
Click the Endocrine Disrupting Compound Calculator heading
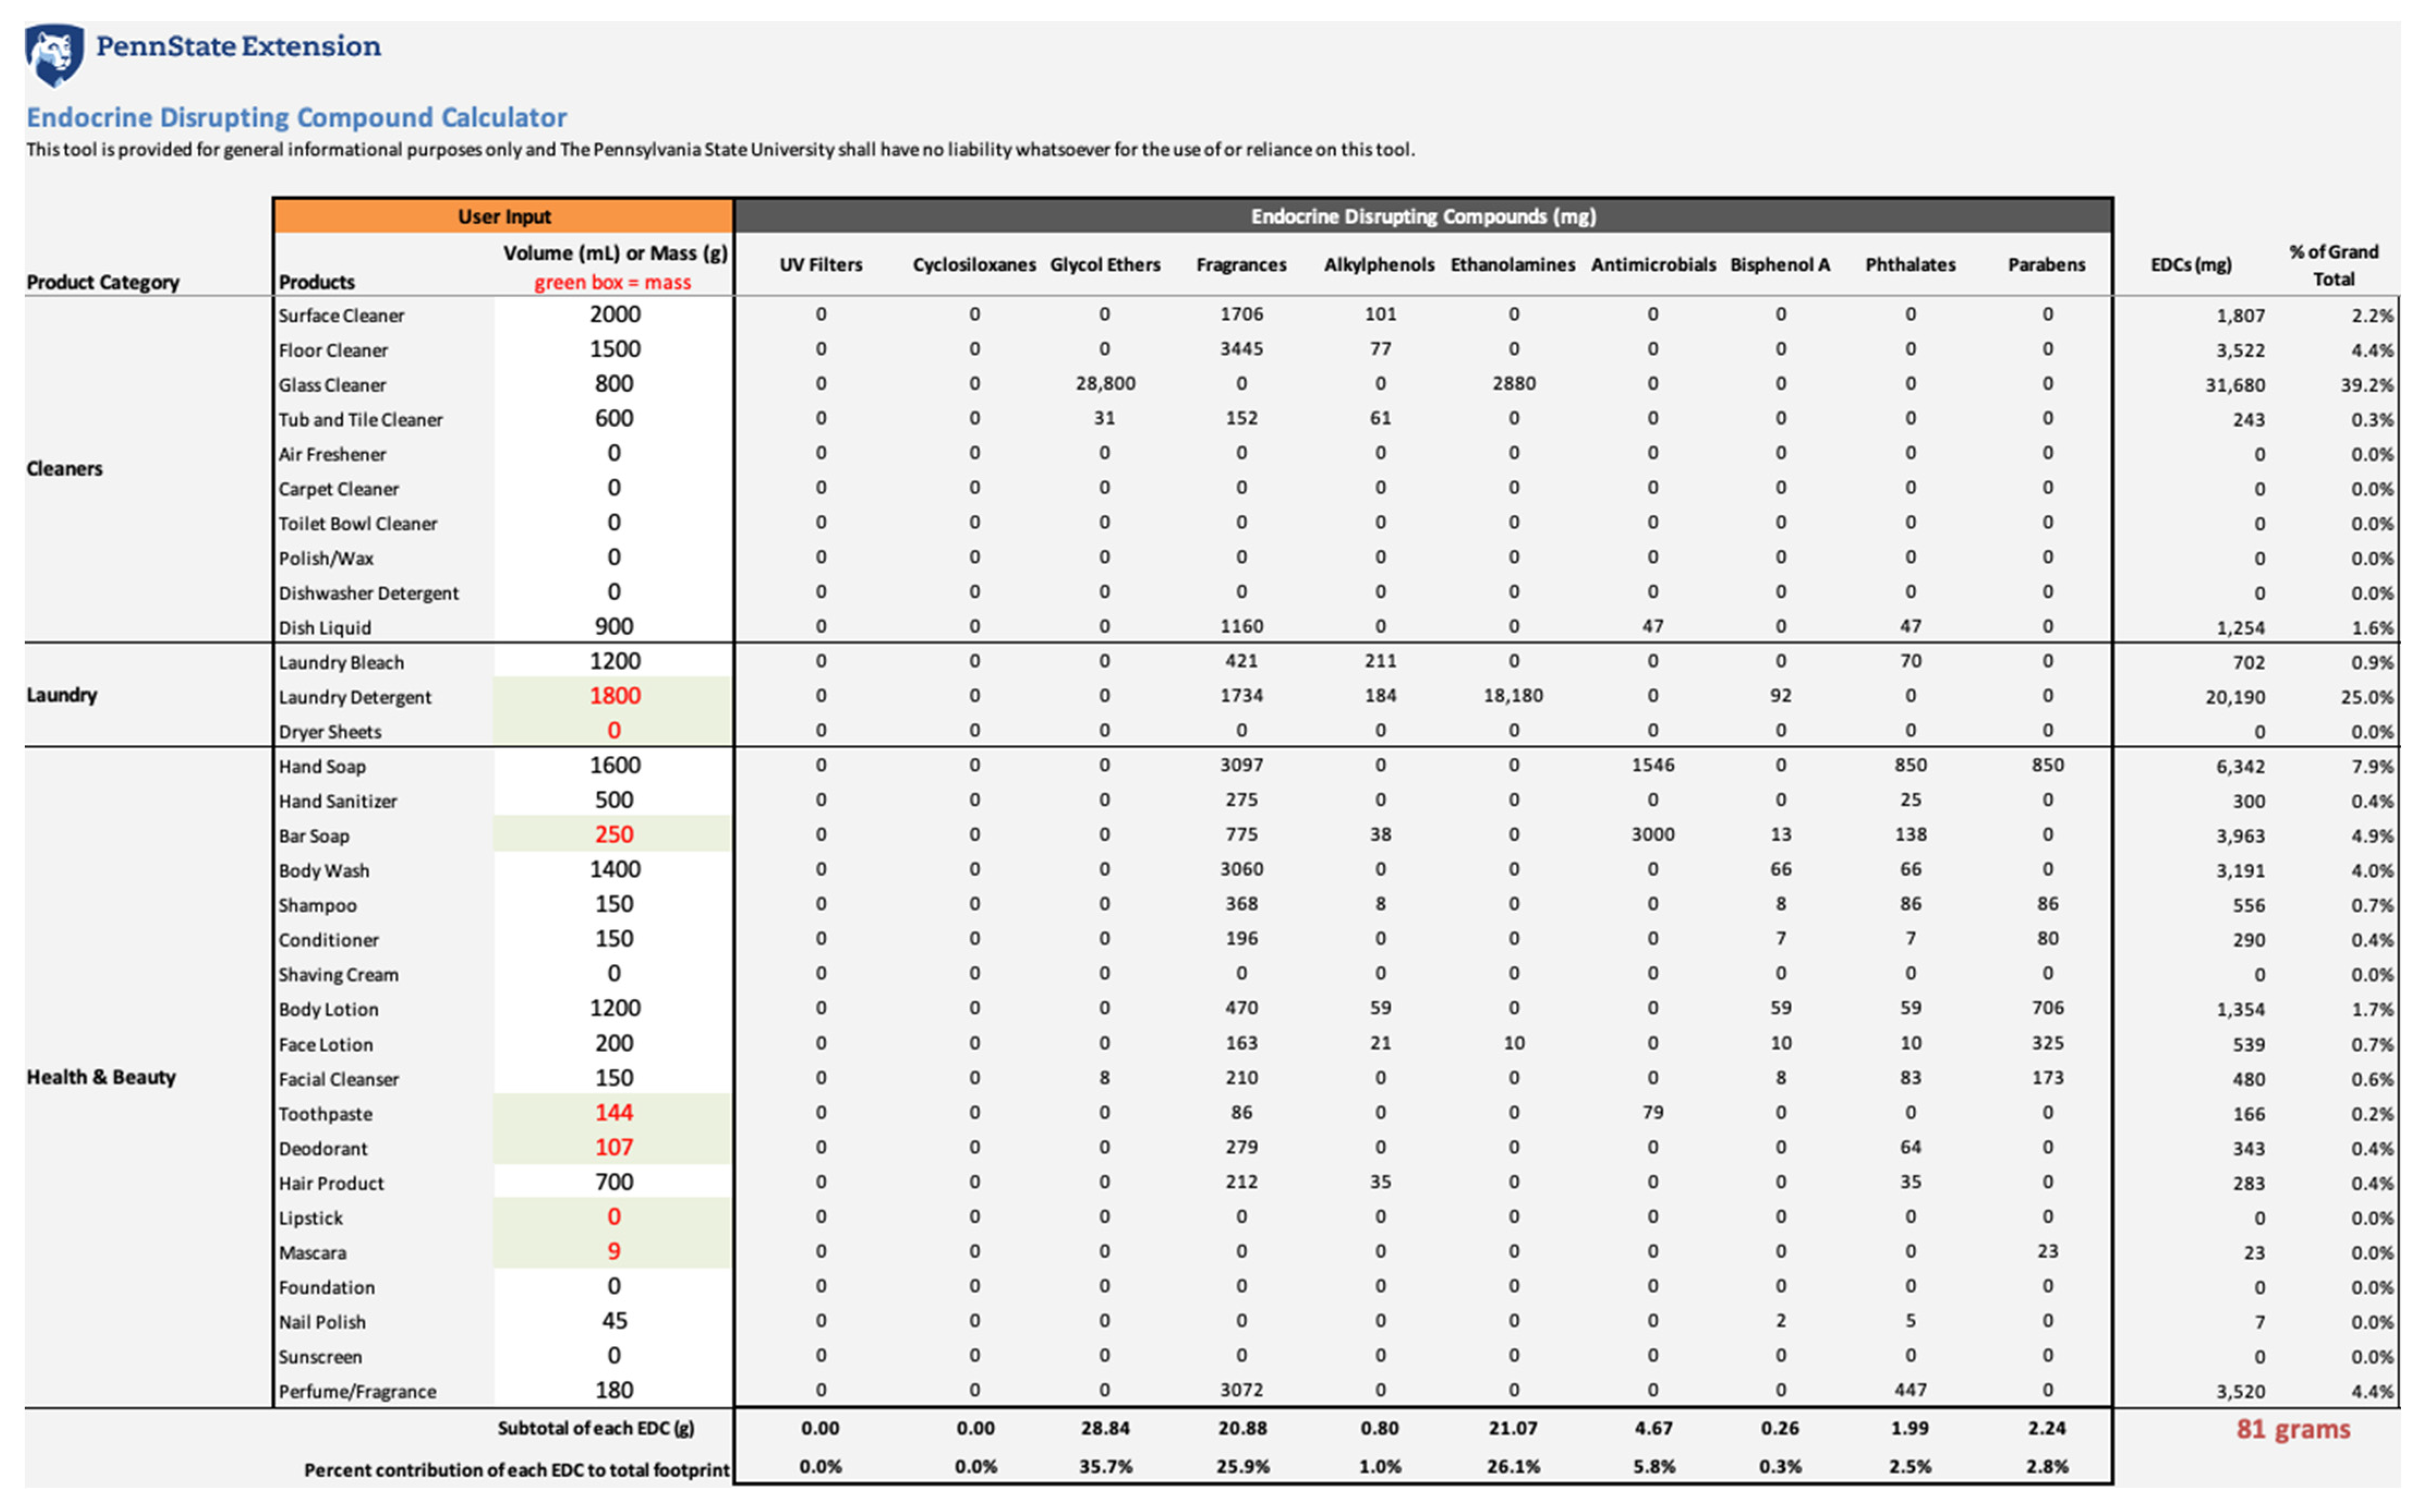pyautogui.click(x=296, y=117)
